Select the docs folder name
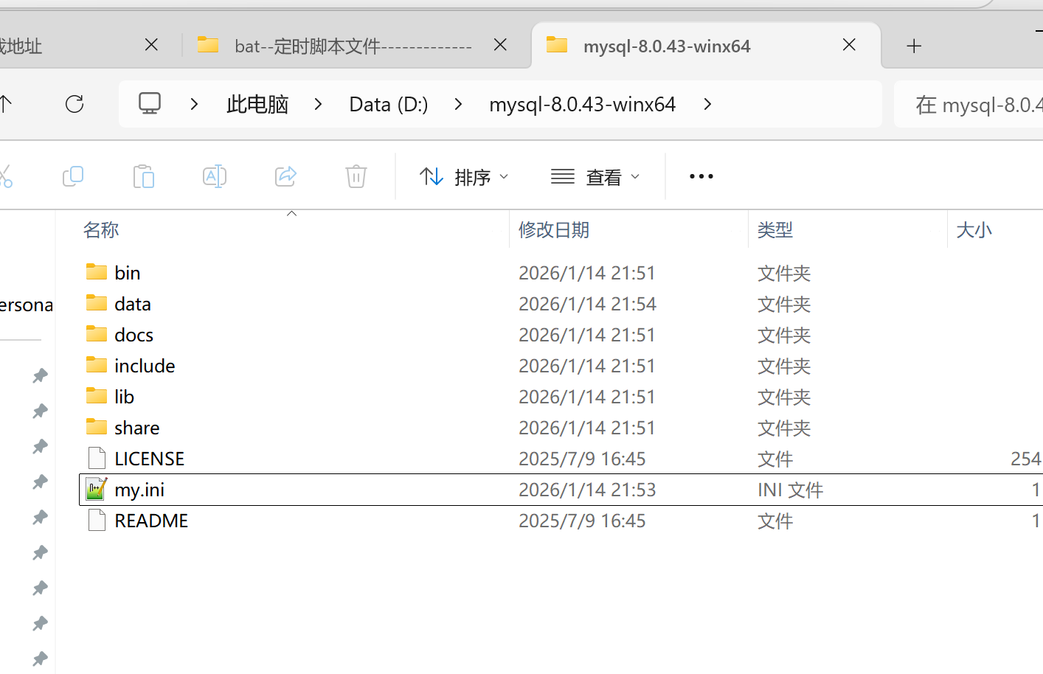The width and height of the screenshot is (1043, 674). [134, 335]
